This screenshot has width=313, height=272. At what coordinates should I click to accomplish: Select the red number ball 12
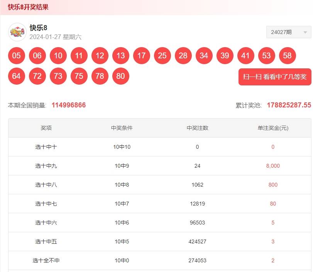coord(100,56)
